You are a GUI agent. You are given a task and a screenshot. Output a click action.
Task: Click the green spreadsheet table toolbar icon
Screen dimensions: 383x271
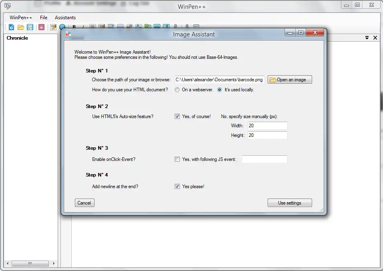coord(148,26)
